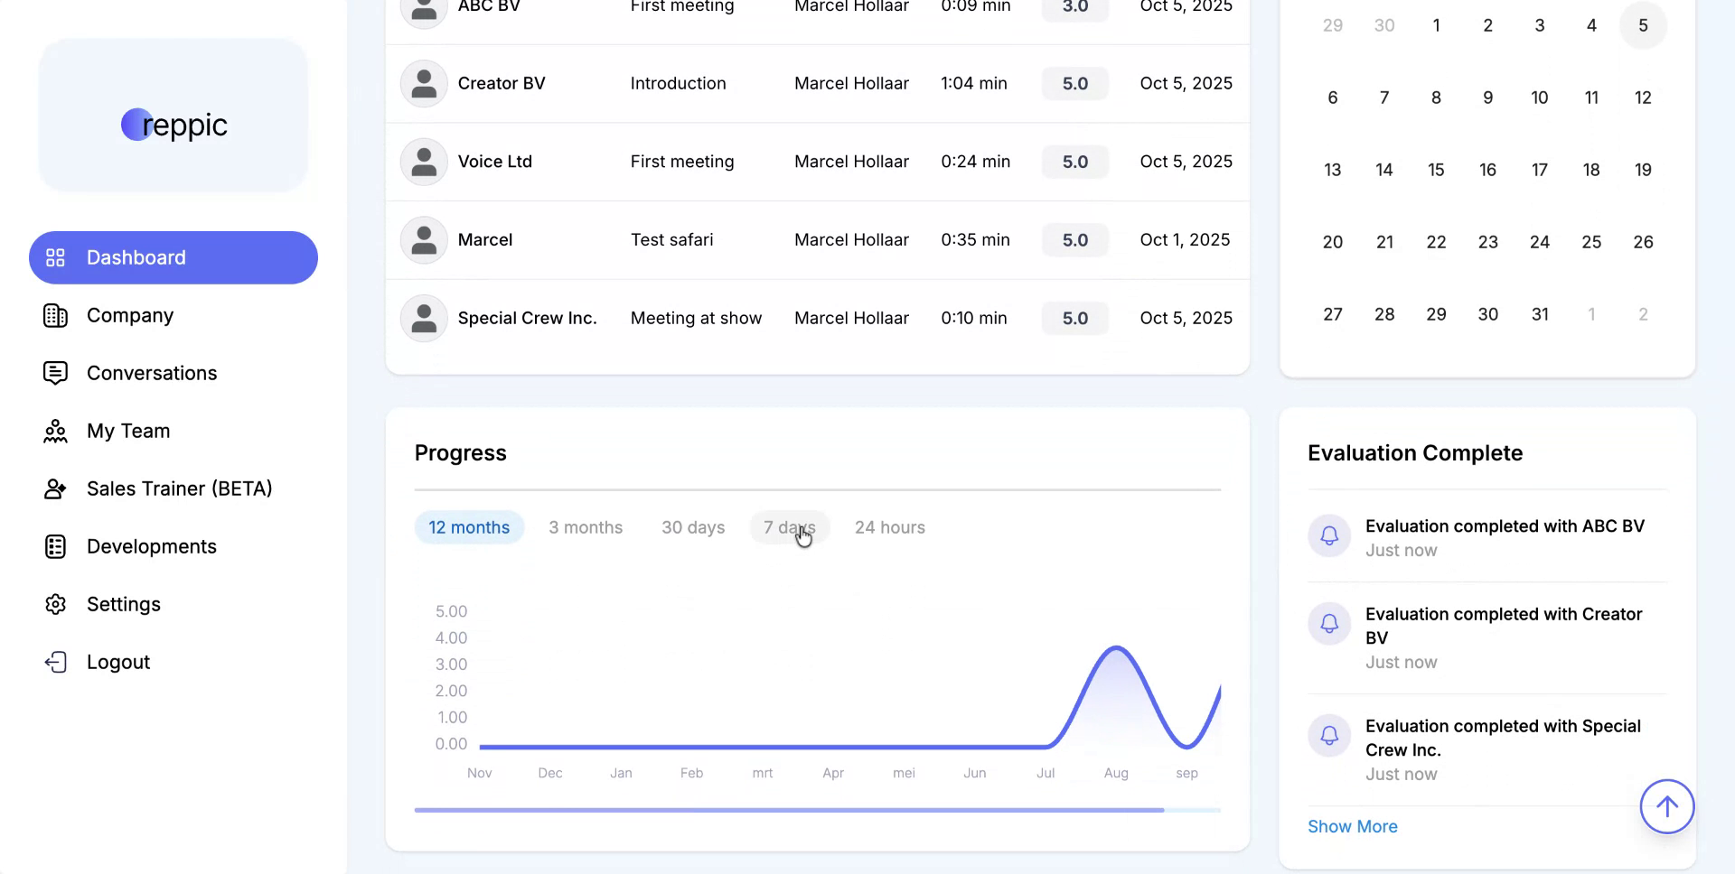Select October 15 on the calendar
The height and width of the screenshot is (874, 1735).
coord(1436,169)
